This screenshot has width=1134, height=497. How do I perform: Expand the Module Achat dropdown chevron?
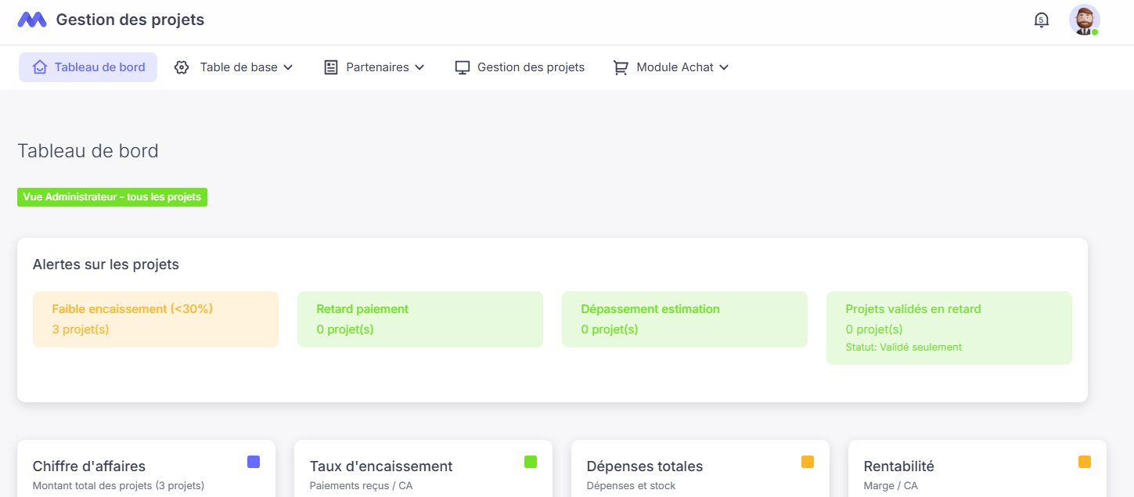tap(724, 67)
